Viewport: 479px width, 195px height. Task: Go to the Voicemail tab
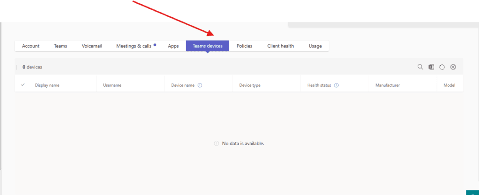(92, 46)
